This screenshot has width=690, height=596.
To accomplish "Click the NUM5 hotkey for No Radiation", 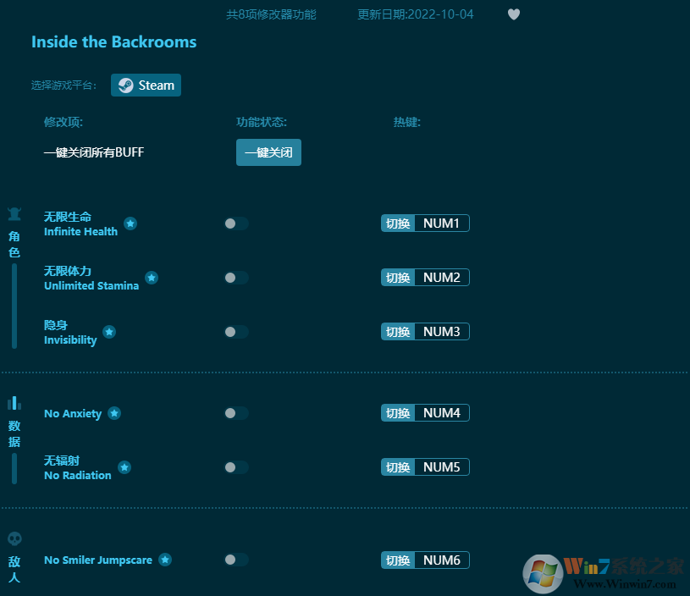I will coord(424,466).
